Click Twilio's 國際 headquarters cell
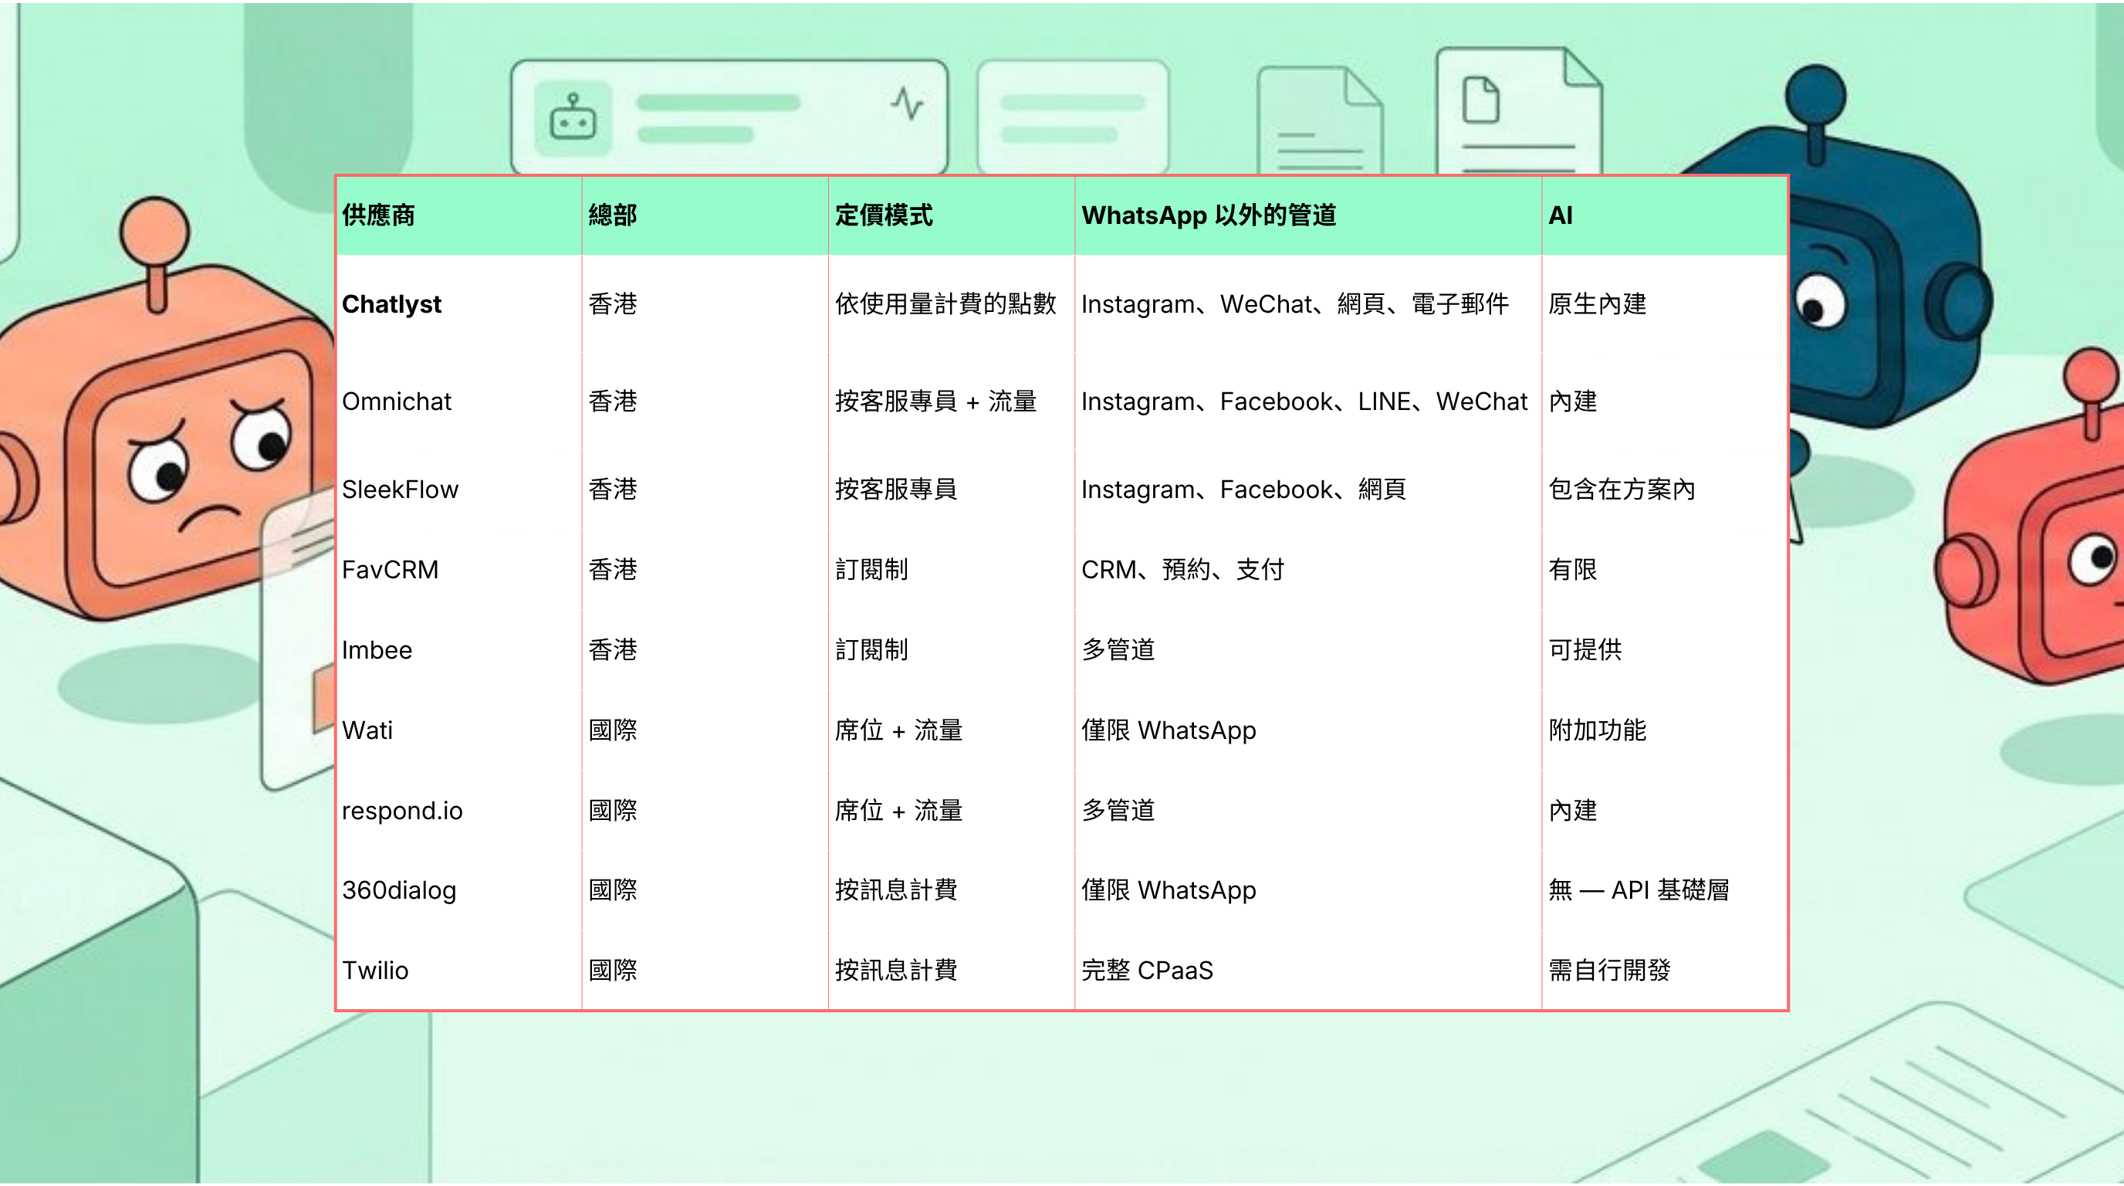The height and width of the screenshot is (1186, 2124). click(705, 970)
